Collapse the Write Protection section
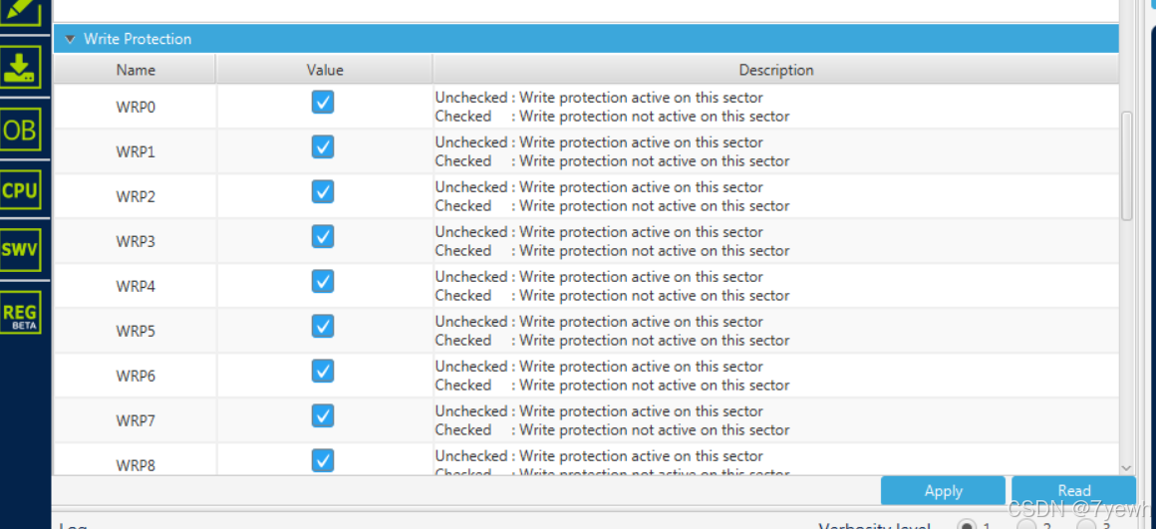 (x=70, y=39)
